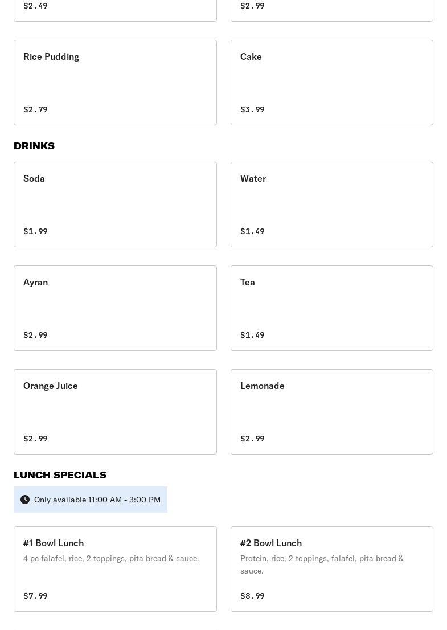Pick the Orange Juice card
The height and width of the screenshot is (630, 447).
click(115, 412)
